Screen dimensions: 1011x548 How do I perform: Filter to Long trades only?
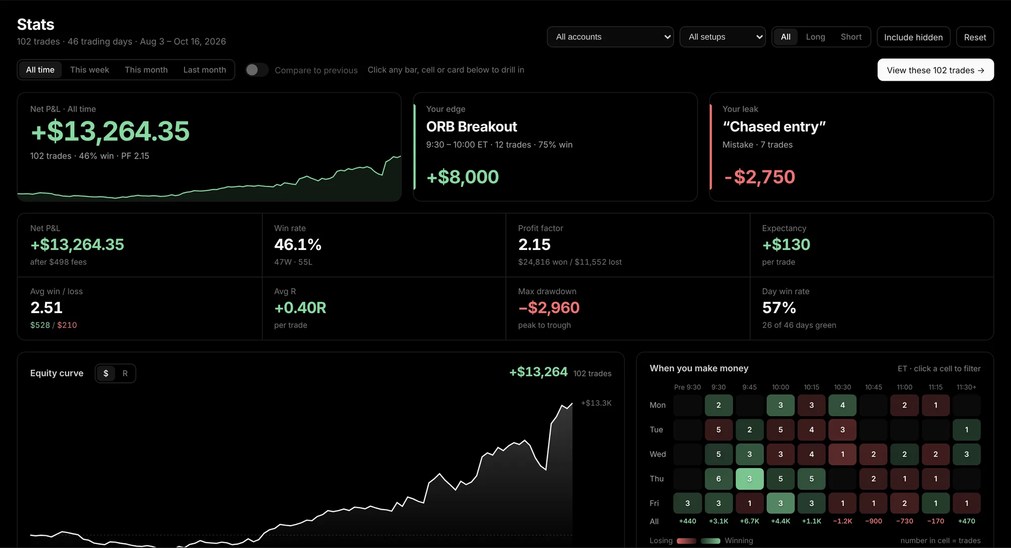pos(815,37)
